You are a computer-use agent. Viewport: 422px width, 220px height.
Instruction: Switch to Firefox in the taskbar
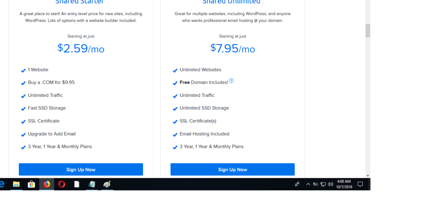[x=47, y=184]
